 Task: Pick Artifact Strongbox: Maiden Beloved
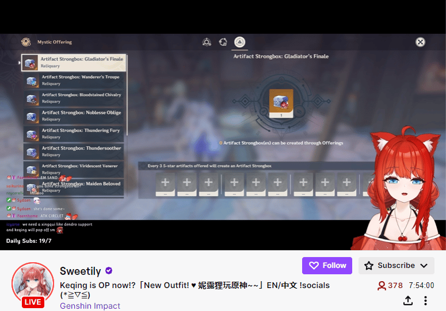point(74,188)
